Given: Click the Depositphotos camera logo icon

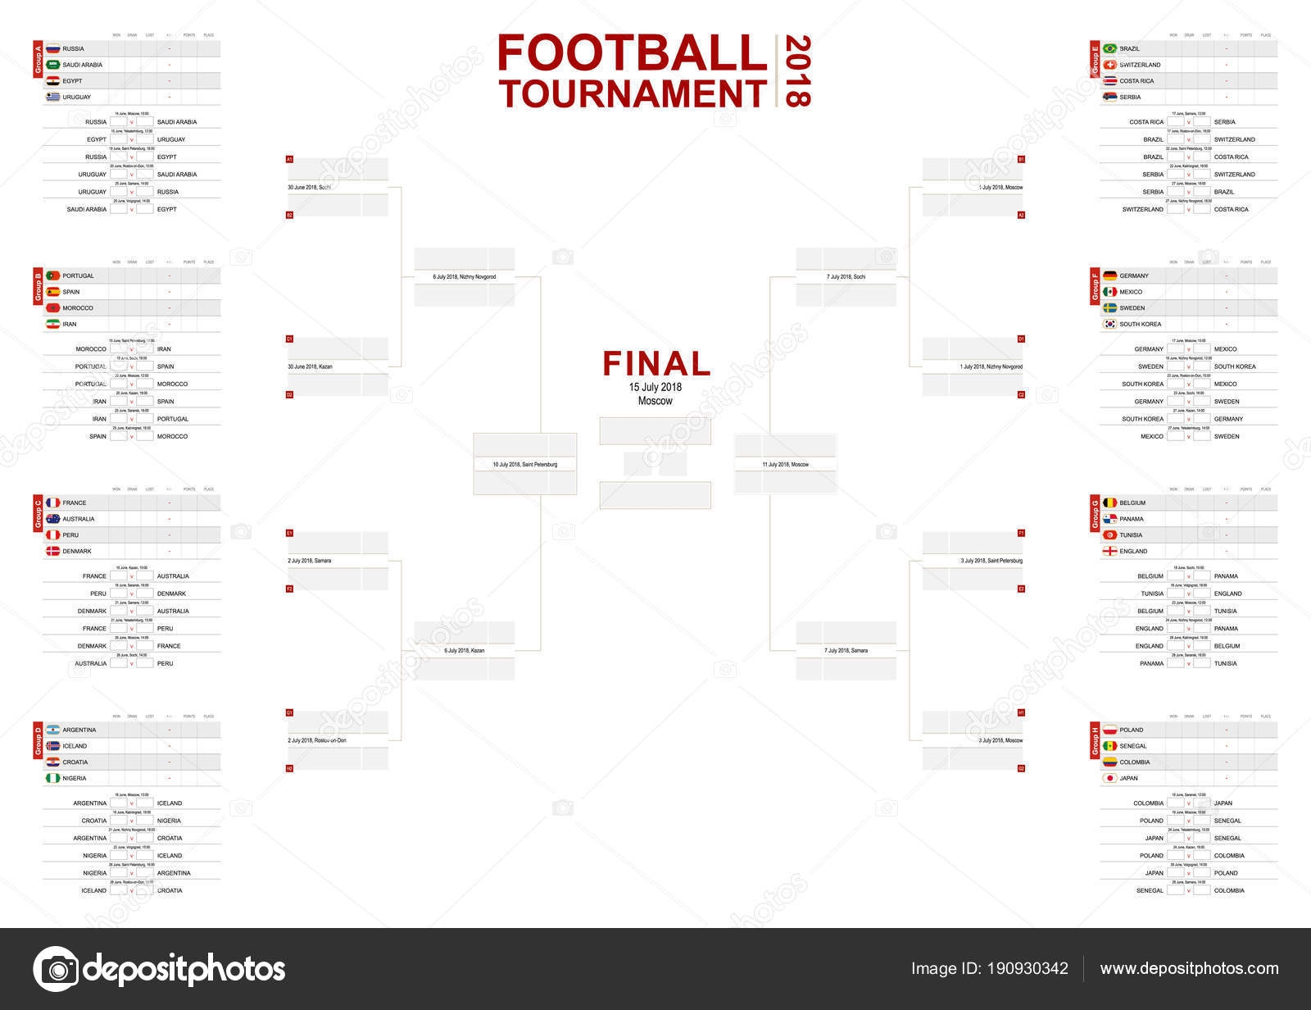Looking at the screenshot, I should pos(55,968).
